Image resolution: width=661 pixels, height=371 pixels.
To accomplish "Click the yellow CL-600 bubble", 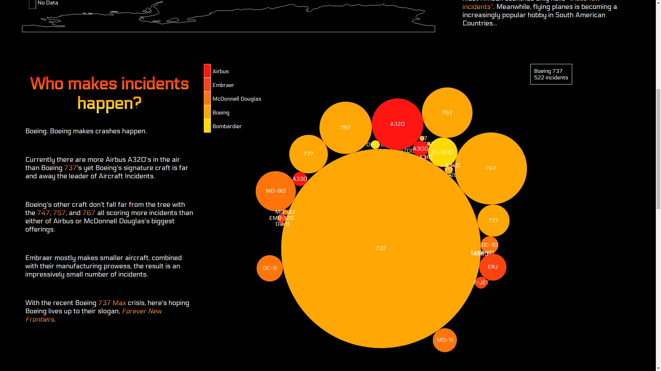I will [x=442, y=152].
